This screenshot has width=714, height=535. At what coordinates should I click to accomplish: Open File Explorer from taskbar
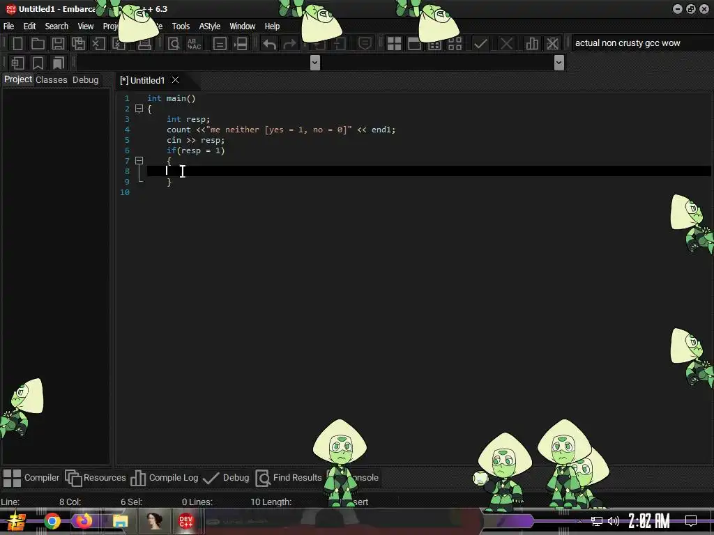[120, 521]
